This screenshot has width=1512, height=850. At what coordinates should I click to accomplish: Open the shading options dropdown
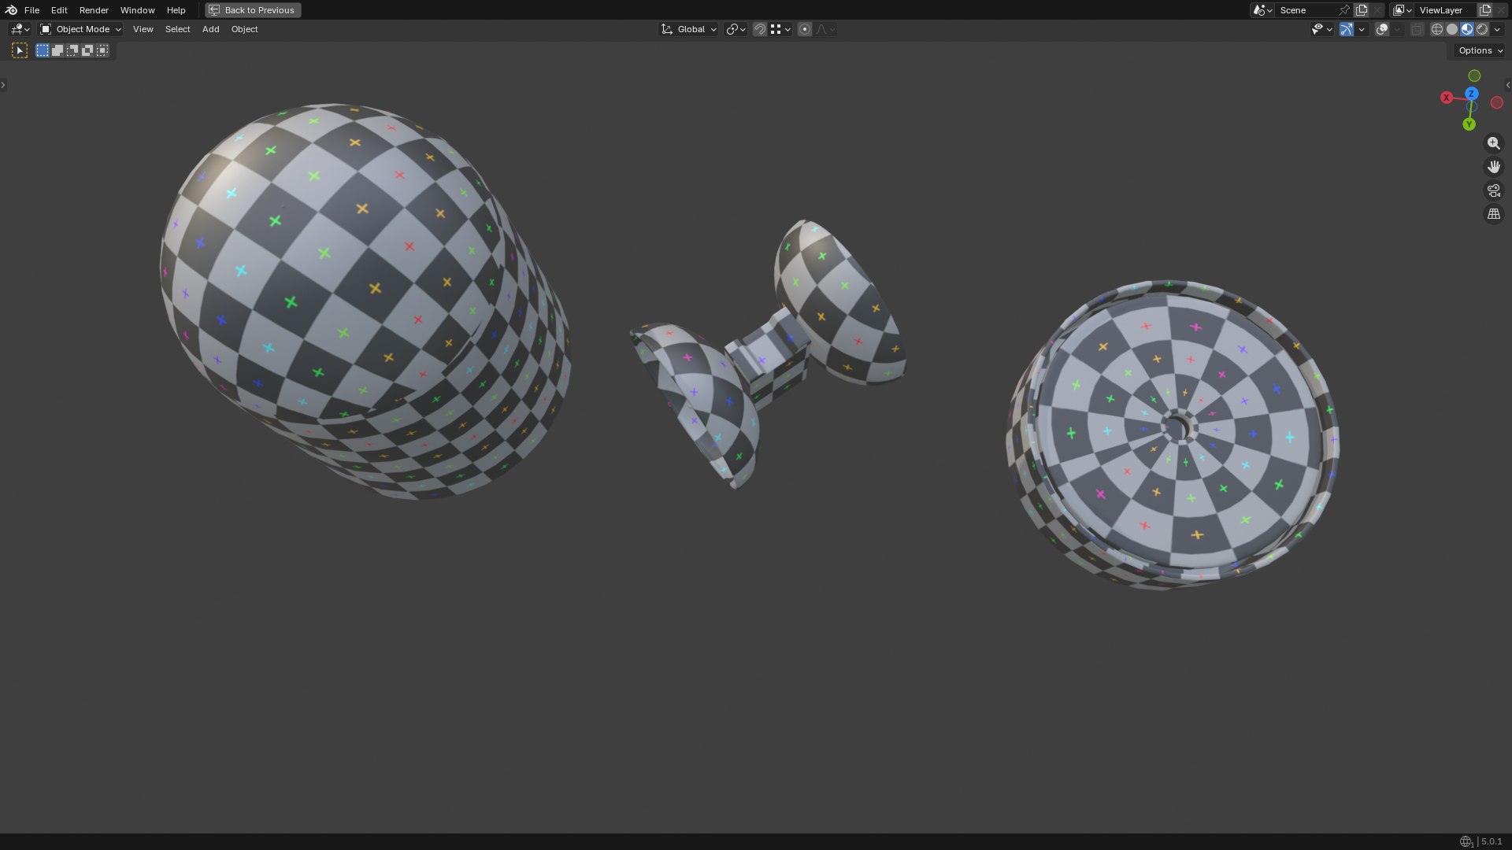click(x=1497, y=29)
